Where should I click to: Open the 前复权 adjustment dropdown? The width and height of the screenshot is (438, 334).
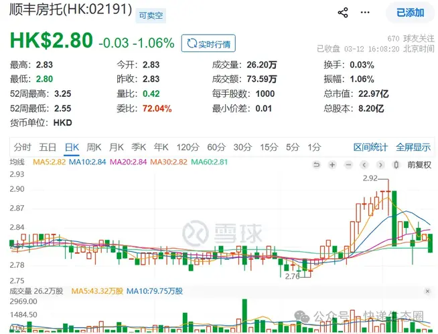419,165
